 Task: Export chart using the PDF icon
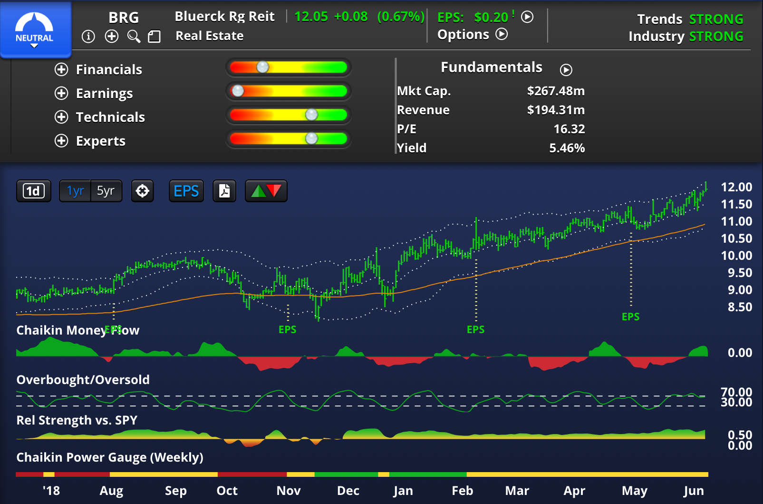point(224,191)
